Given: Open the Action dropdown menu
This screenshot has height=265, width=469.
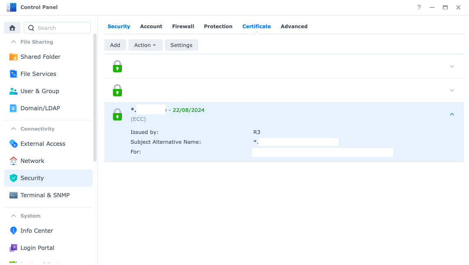Looking at the screenshot, I should click(145, 45).
